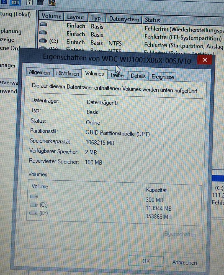Select the …zeige tree item in sidebar

(x=7, y=40)
